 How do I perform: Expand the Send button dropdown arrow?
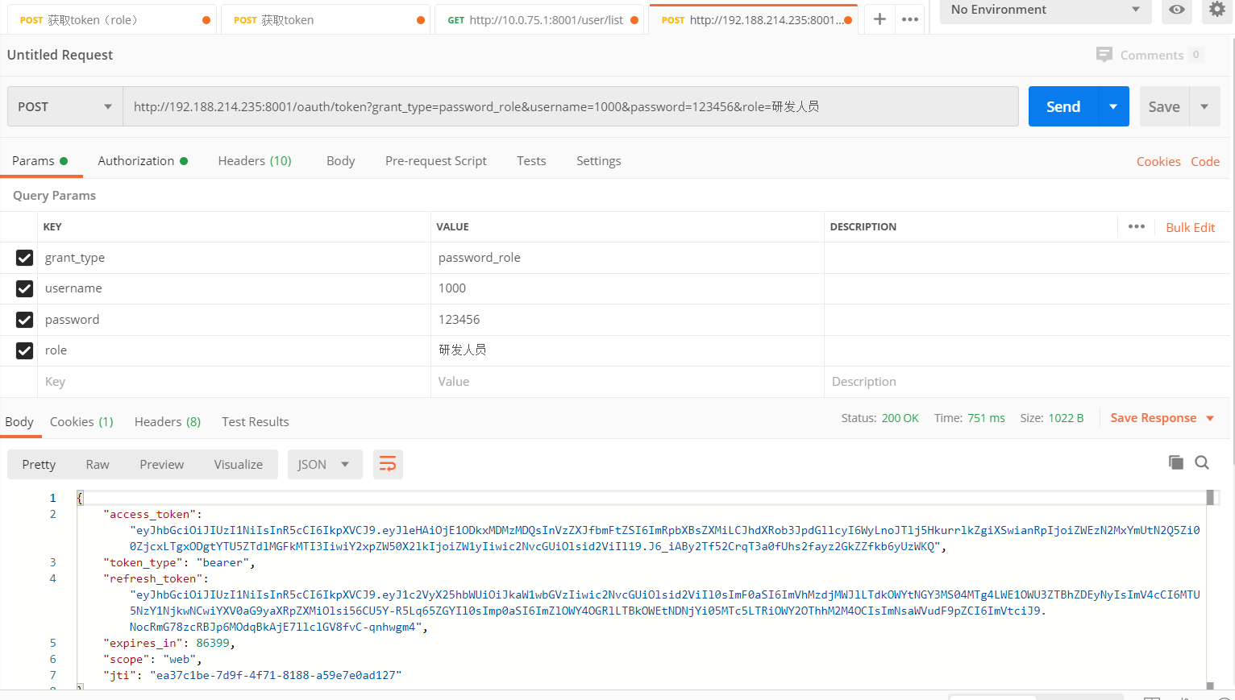(1113, 106)
